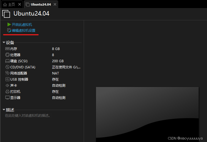This screenshot has width=207, height=142.
Task: Click the NAT network value
Action: coord(55,73)
